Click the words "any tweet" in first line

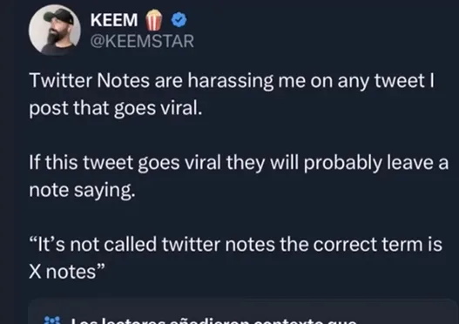click(x=381, y=81)
